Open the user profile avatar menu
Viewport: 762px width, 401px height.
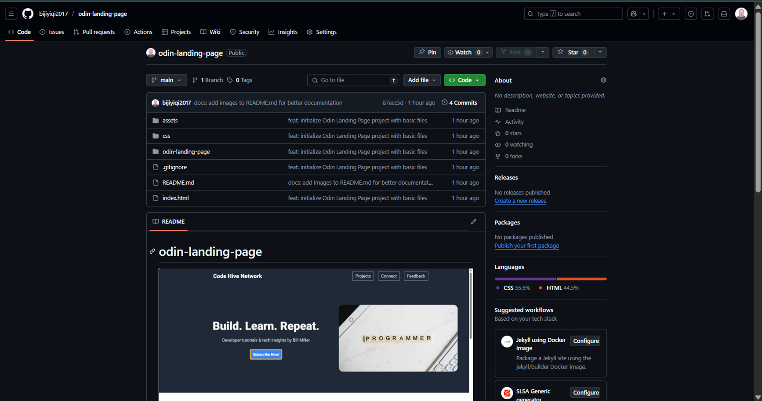741,14
